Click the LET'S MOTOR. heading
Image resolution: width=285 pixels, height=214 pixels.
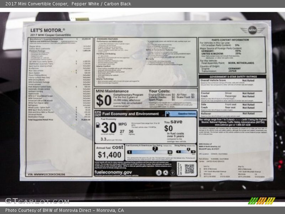48,30
